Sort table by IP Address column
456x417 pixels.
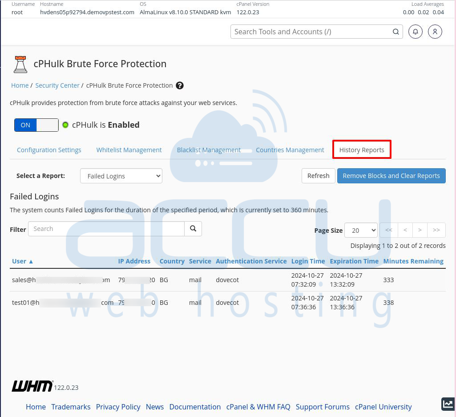pos(134,261)
